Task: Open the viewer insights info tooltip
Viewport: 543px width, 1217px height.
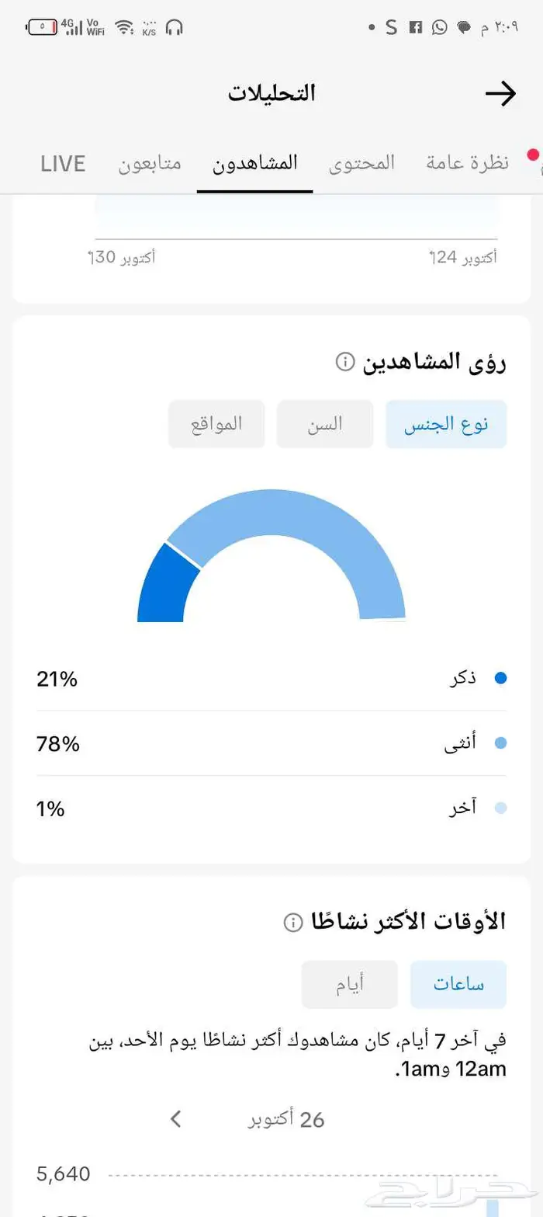Action: tap(344, 361)
